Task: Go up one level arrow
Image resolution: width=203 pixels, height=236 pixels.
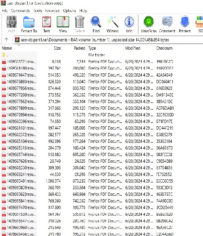Action: pos(6,40)
